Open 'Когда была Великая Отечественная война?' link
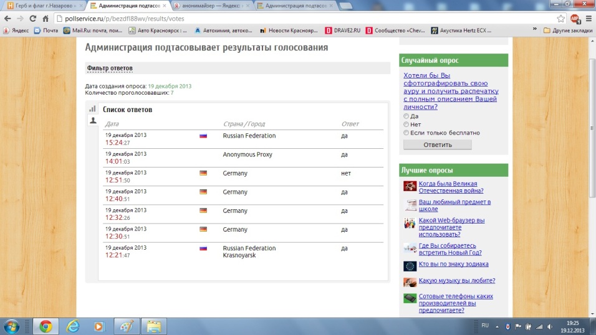Viewport: 596px width, 335px height. (451, 187)
